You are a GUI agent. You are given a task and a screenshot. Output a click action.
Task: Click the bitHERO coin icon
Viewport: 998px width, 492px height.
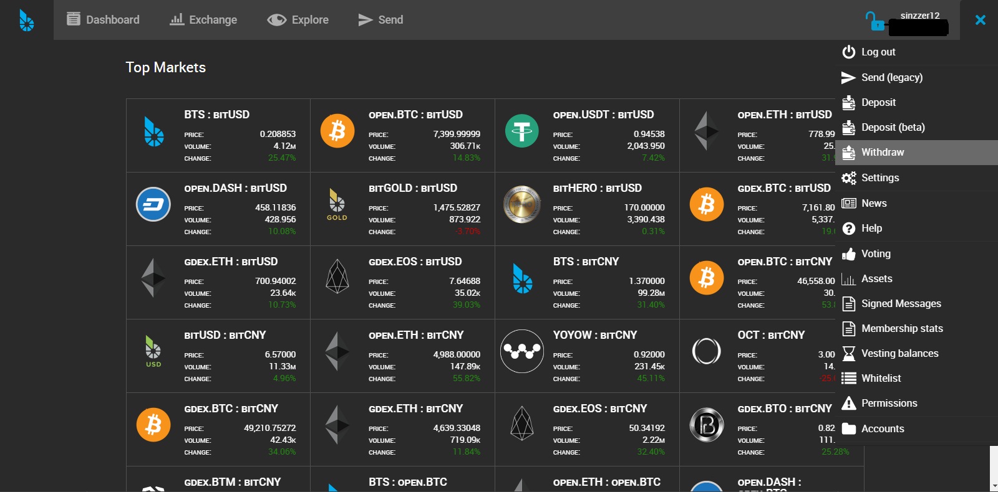pyautogui.click(x=522, y=204)
